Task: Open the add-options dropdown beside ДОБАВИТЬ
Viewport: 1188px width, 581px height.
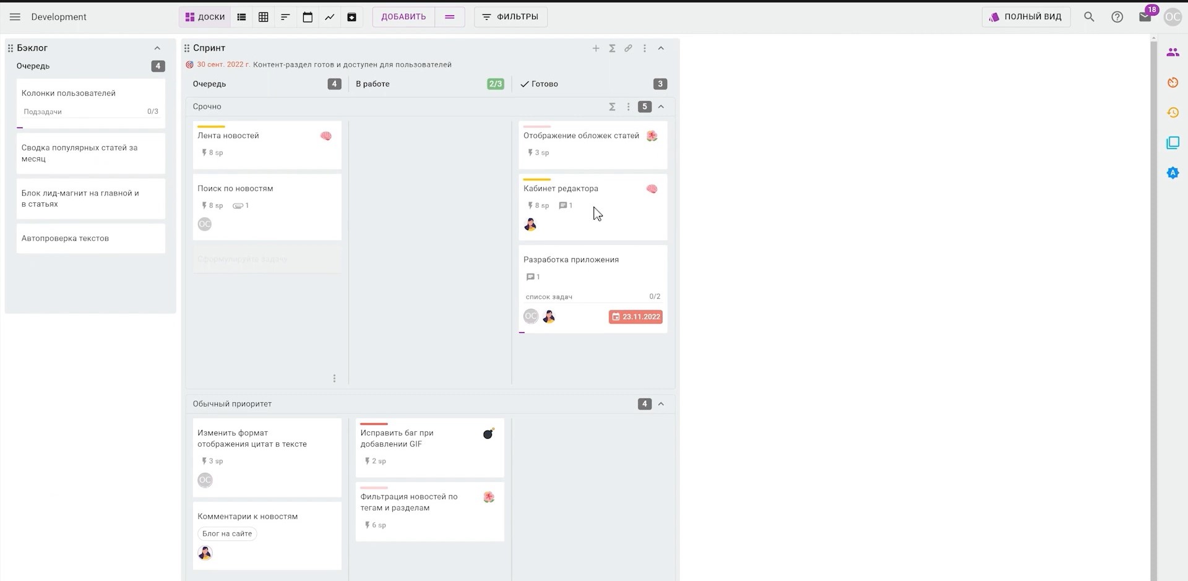Action: coord(450,17)
